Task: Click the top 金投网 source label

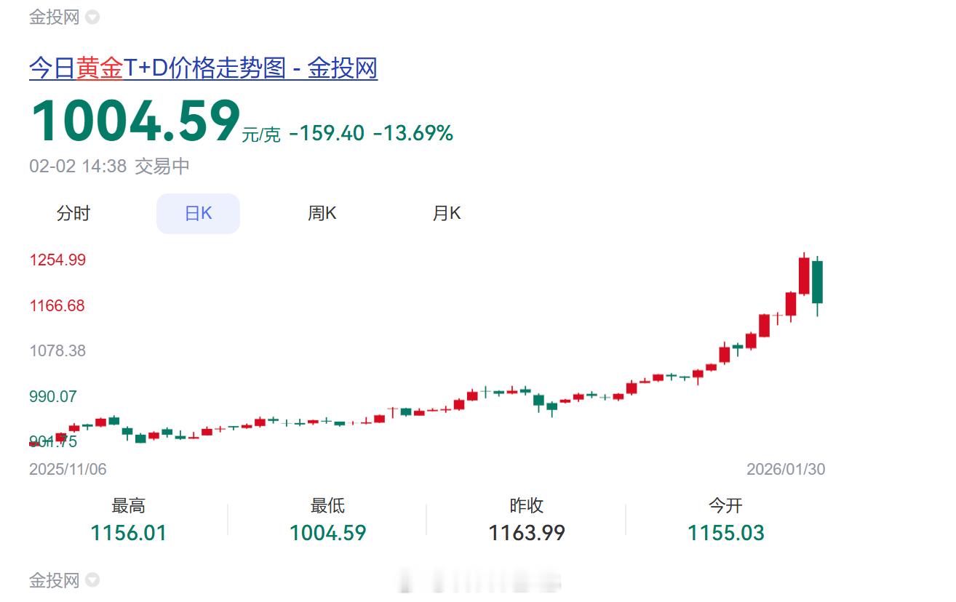Action: coord(54,17)
